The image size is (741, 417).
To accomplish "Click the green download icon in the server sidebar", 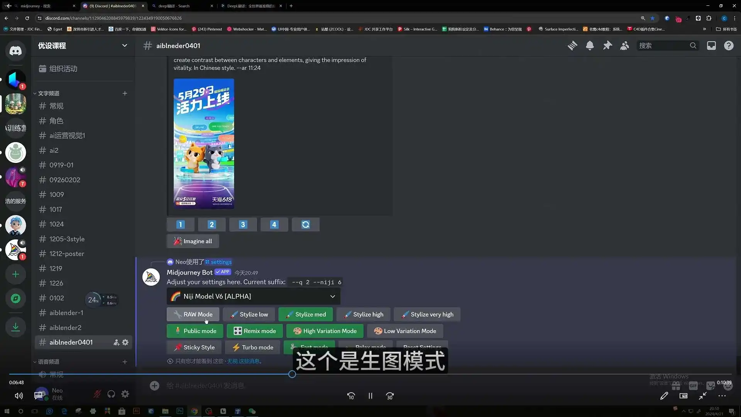I will click(x=15, y=327).
